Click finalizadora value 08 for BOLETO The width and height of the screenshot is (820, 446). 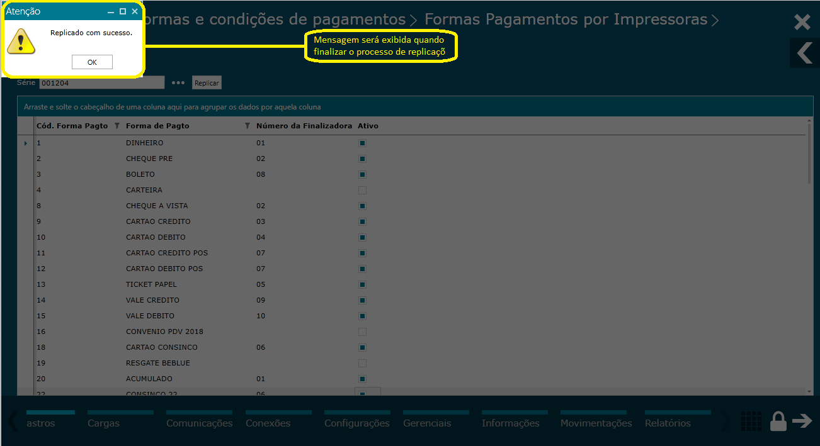pos(261,174)
